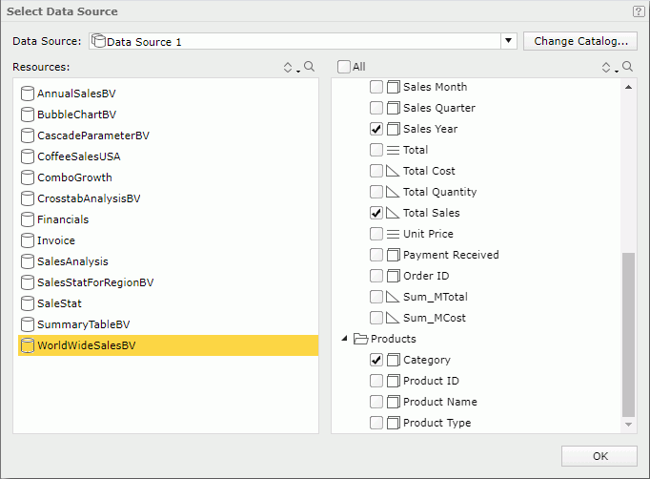Click the Data Source 1 catalog icon
The image size is (650, 479).
[98, 41]
